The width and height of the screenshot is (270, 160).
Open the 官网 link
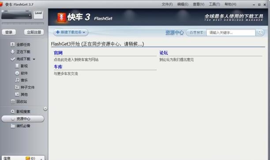[58, 53]
